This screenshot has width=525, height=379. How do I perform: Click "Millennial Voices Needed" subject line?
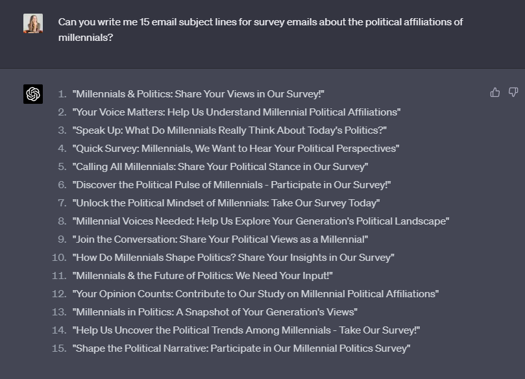[x=261, y=221]
